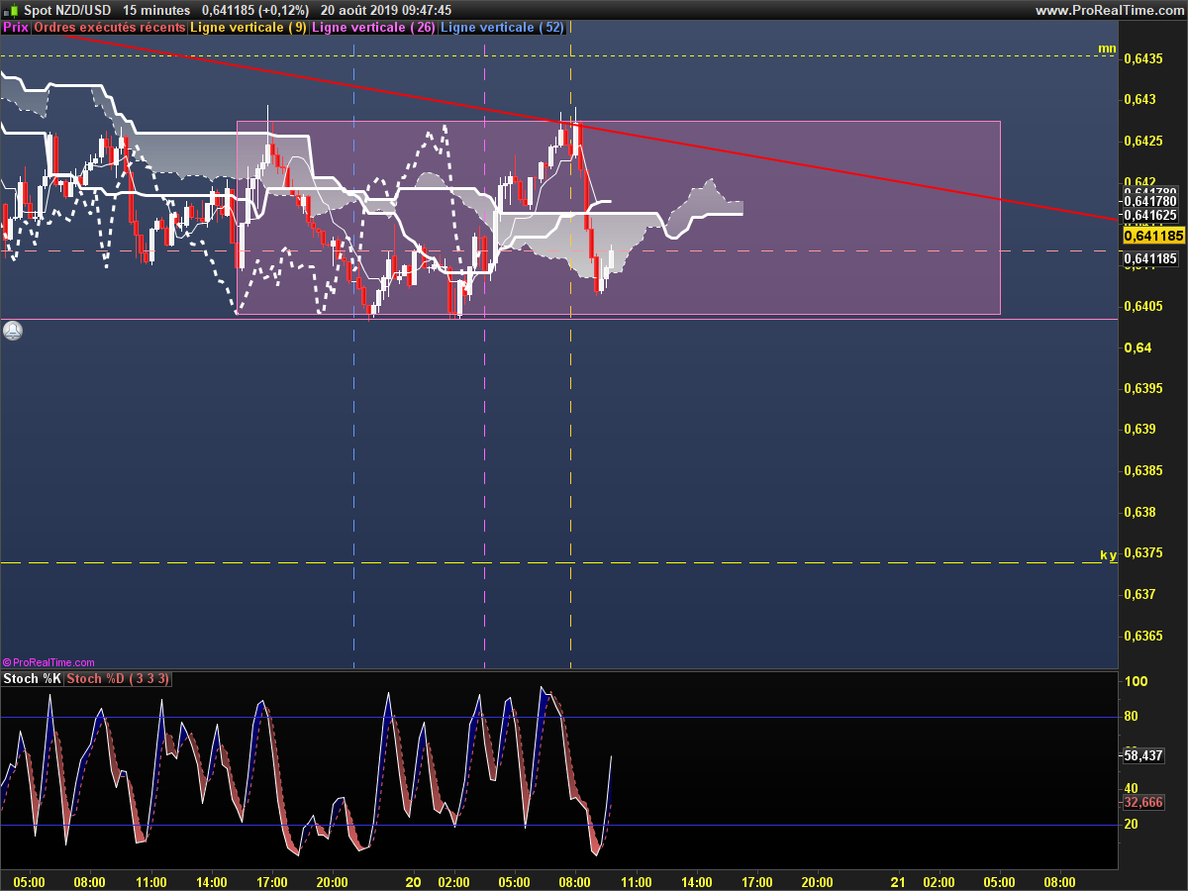Select the yellow 'ky' dashed line label
Viewport: 1188px width, 891px height.
(1109, 555)
